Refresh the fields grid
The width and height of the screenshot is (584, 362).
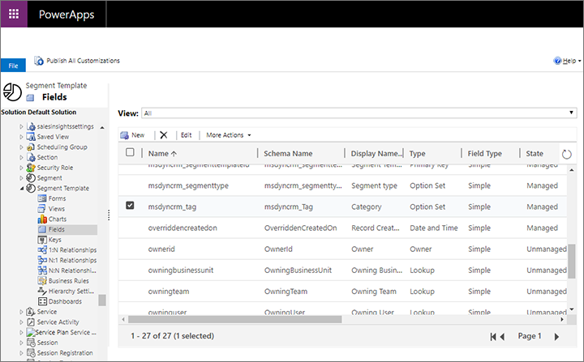[566, 154]
